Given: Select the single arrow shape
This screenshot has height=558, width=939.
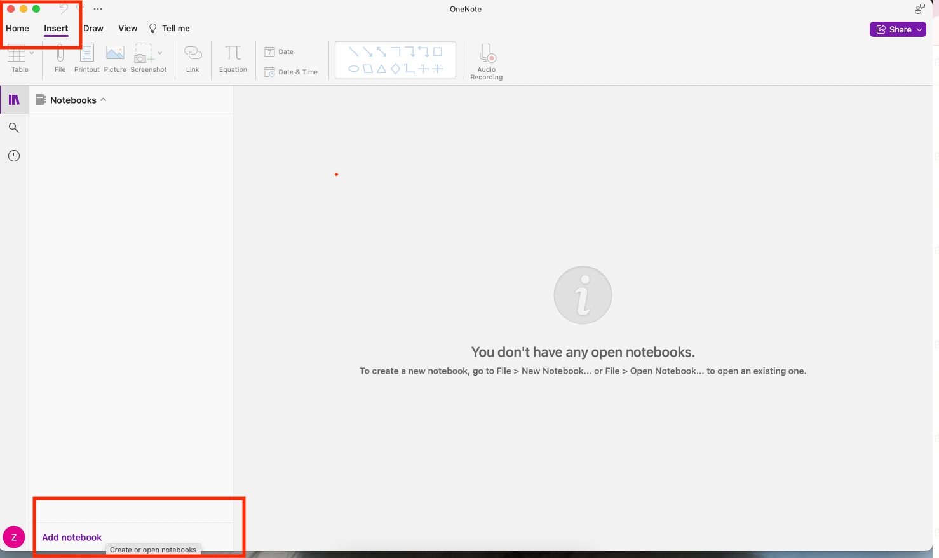Looking at the screenshot, I should tap(368, 51).
